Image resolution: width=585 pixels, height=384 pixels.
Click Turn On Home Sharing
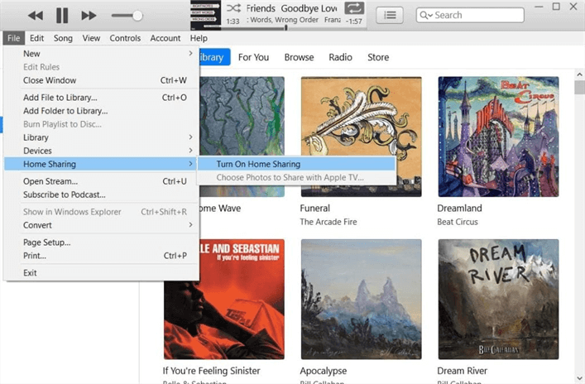296,164
